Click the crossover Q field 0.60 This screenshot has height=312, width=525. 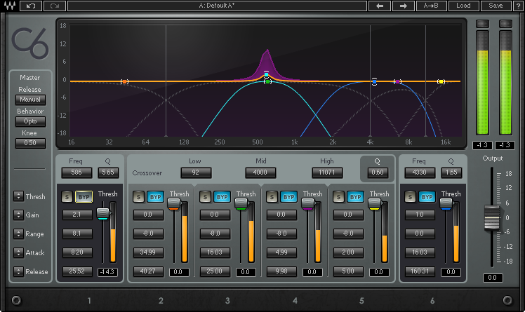click(378, 172)
